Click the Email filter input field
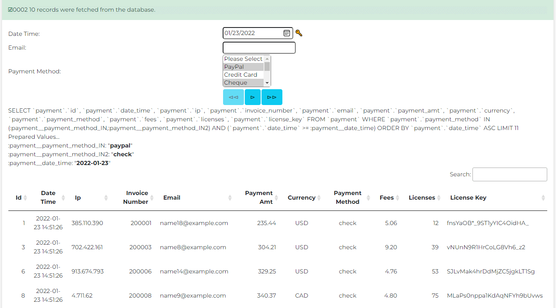This screenshot has width=556, height=308. coord(259,48)
